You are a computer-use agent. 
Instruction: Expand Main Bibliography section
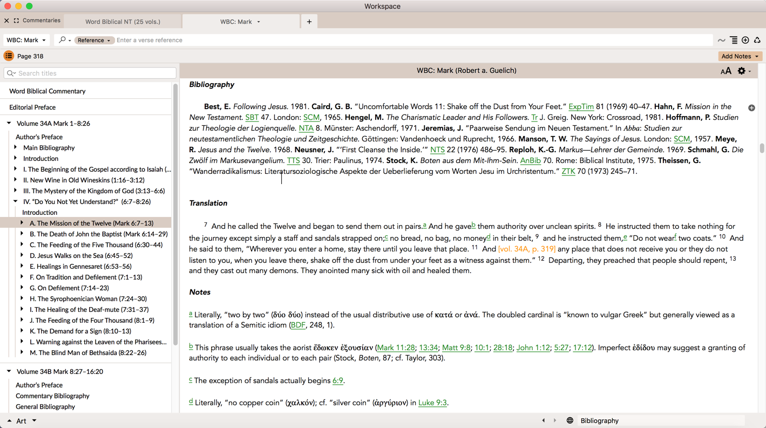[x=16, y=147]
